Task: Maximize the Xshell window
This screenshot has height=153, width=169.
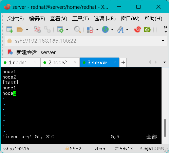Action: pyautogui.click(x=138, y=7)
